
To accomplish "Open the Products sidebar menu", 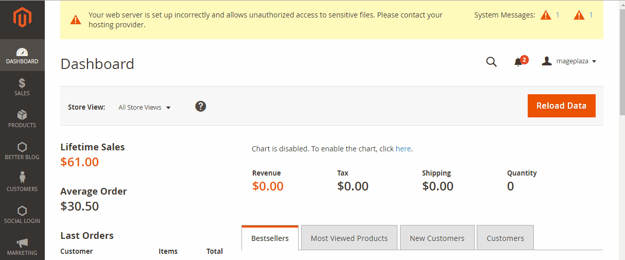I will coord(22,118).
